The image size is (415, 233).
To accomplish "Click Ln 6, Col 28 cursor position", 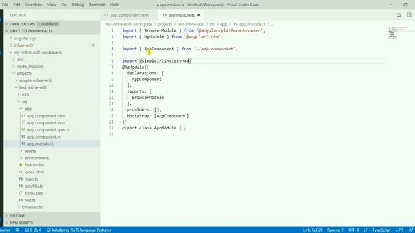I will click(x=313, y=230).
